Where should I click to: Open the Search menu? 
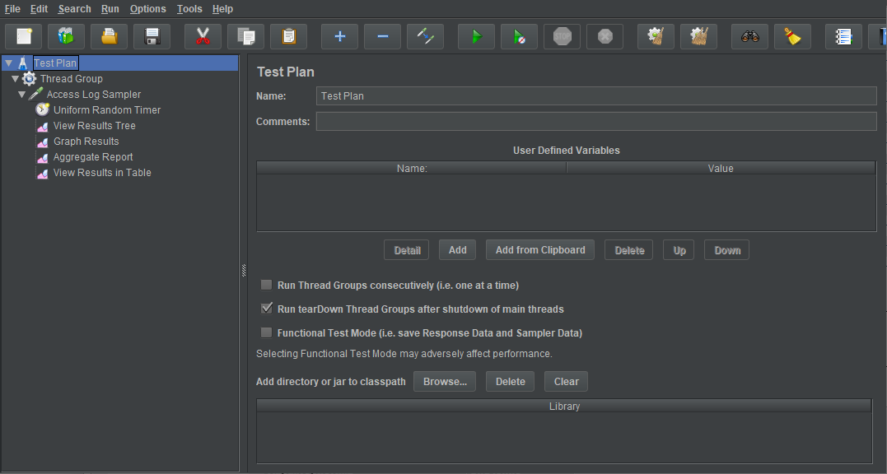pyautogui.click(x=74, y=9)
